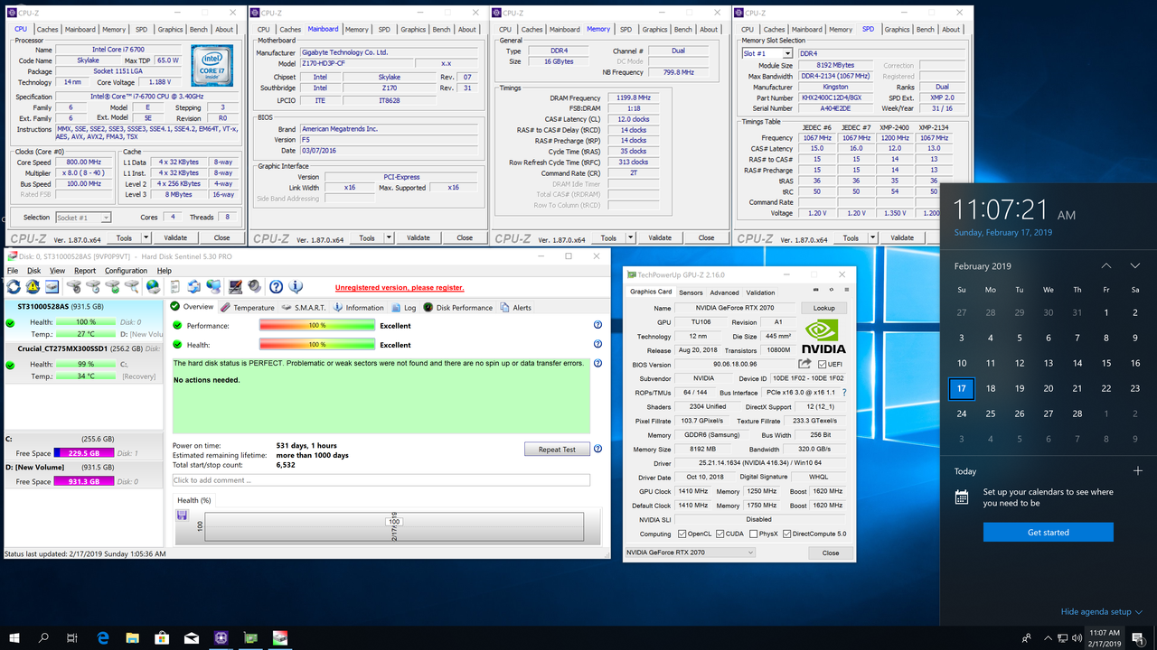Toggle the OpenCL checkbox
This screenshot has height=650, width=1157.
click(682, 534)
